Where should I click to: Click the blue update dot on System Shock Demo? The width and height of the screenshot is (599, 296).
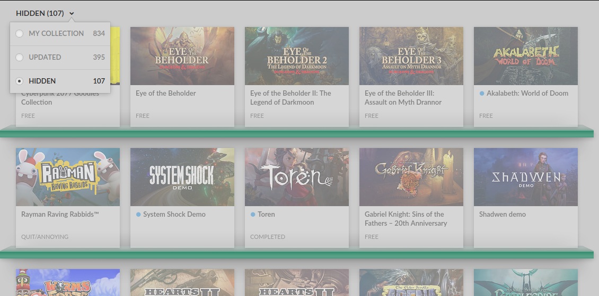(x=138, y=215)
